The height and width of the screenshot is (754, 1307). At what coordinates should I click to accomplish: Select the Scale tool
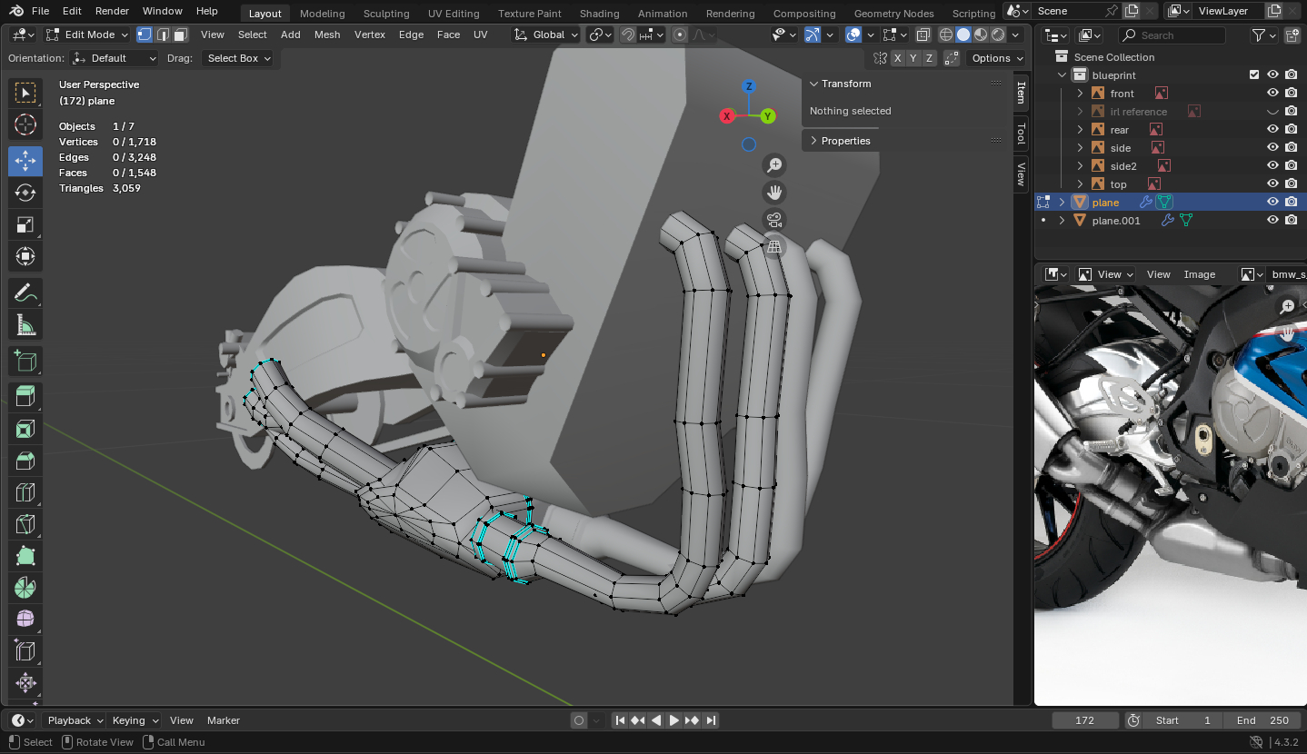coord(25,224)
